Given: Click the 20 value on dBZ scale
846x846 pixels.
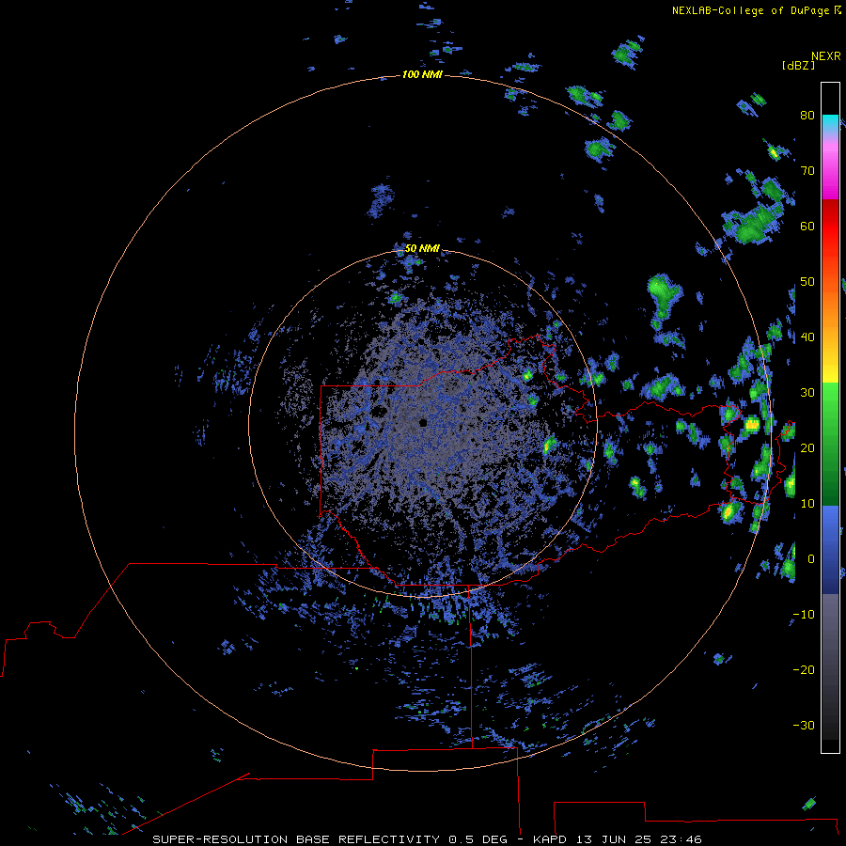Looking at the screenshot, I should [807, 447].
